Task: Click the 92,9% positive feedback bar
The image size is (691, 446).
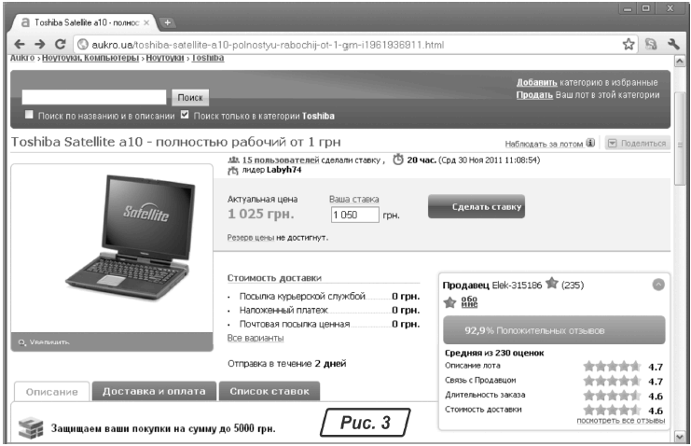Action: [552, 330]
